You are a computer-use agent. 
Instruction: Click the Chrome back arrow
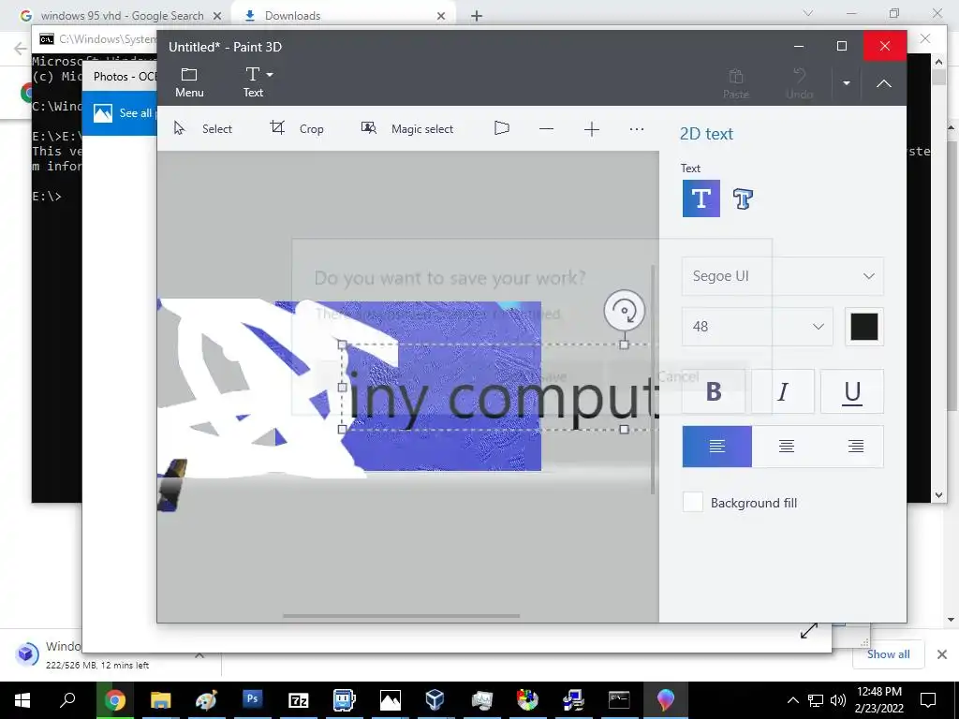coord(21,49)
